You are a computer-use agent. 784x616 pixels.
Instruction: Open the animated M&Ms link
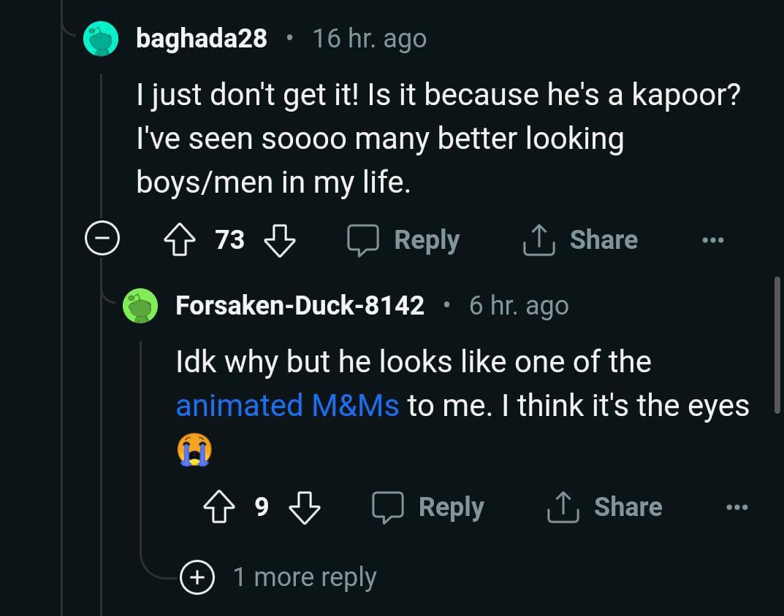287,406
